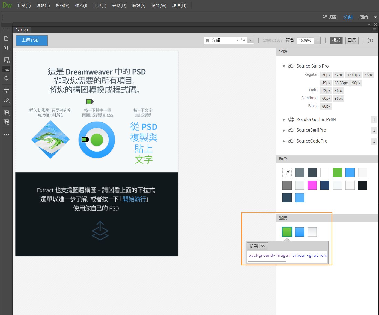Open the 45.09% zoom dropdown
Screen dimensions: 379x315
tap(317, 40)
